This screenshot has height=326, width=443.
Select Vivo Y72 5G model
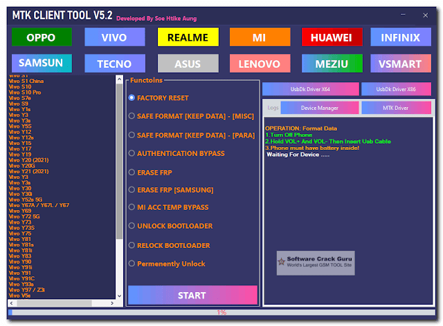point(24,216)
